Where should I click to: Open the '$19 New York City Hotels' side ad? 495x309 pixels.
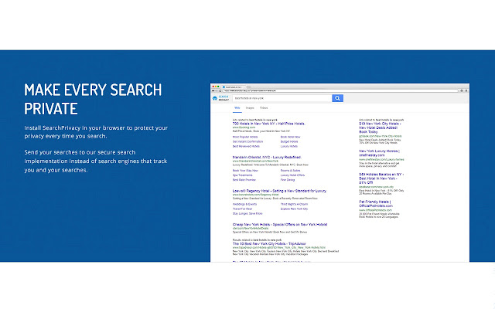(x=380, y=127)
